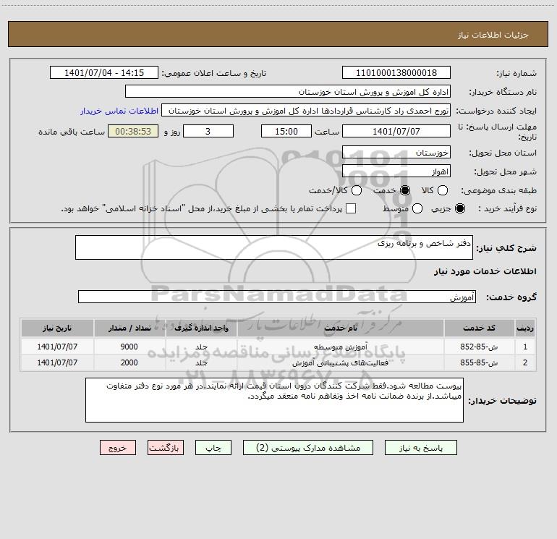This screenshot has width=557, height=539.
Task: Click the شرح کلی نیاز description box
Action: coord(274,247)
